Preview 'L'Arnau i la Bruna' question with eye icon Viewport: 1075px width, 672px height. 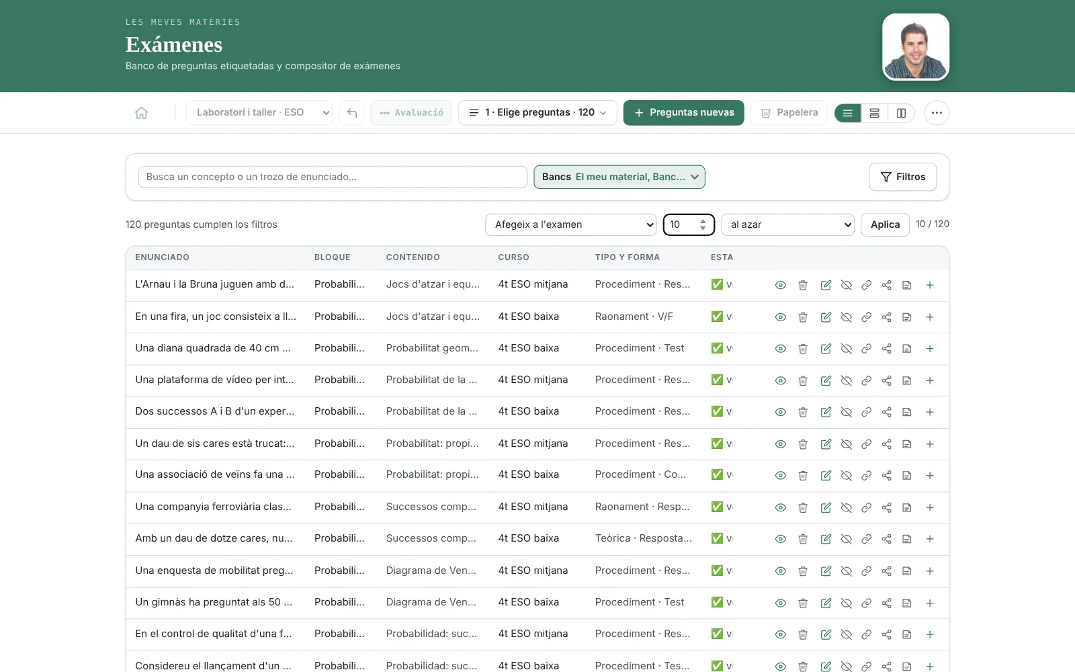pyautogui.click(x=781, y=285)
